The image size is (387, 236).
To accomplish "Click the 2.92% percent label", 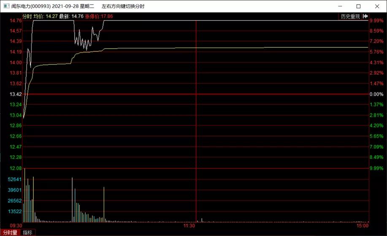I will pyautogui.click(x=376, y=73).
